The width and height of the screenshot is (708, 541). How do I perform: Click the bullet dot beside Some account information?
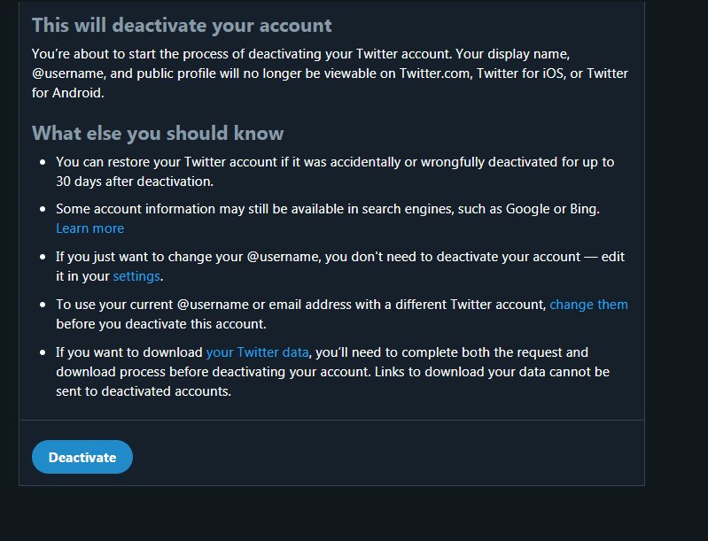pyautogui.click(x=43, y=209)
